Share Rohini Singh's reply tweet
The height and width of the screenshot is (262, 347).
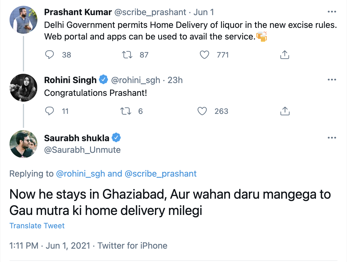285,111
